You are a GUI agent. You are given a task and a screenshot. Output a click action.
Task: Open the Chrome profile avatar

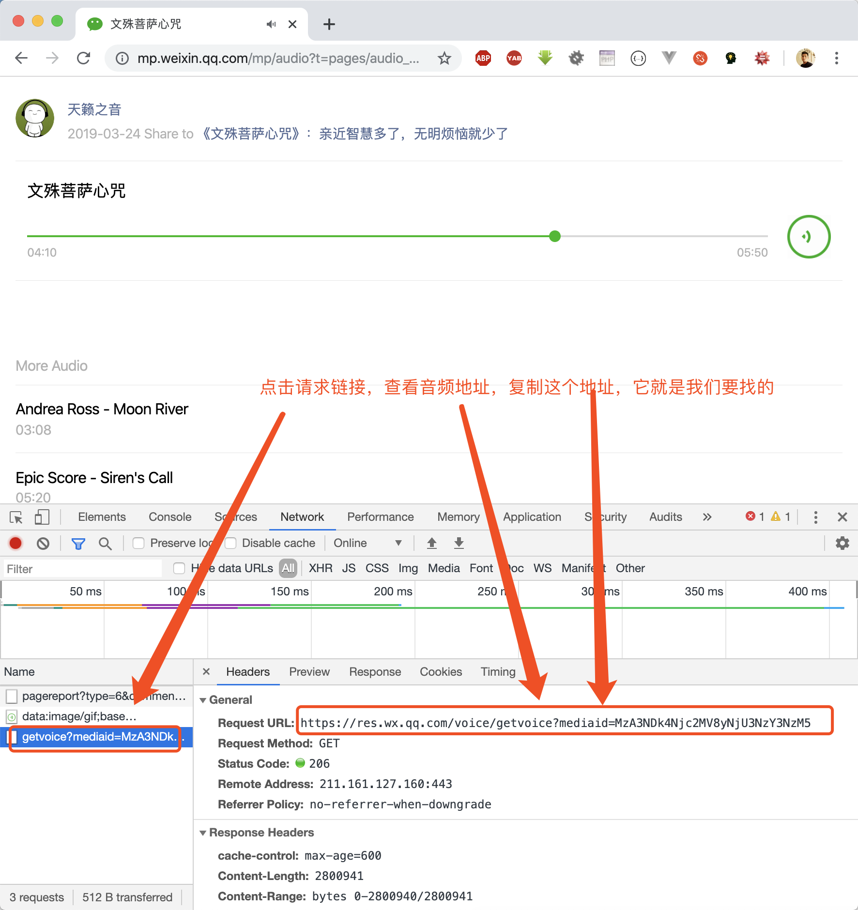point(806,58)
